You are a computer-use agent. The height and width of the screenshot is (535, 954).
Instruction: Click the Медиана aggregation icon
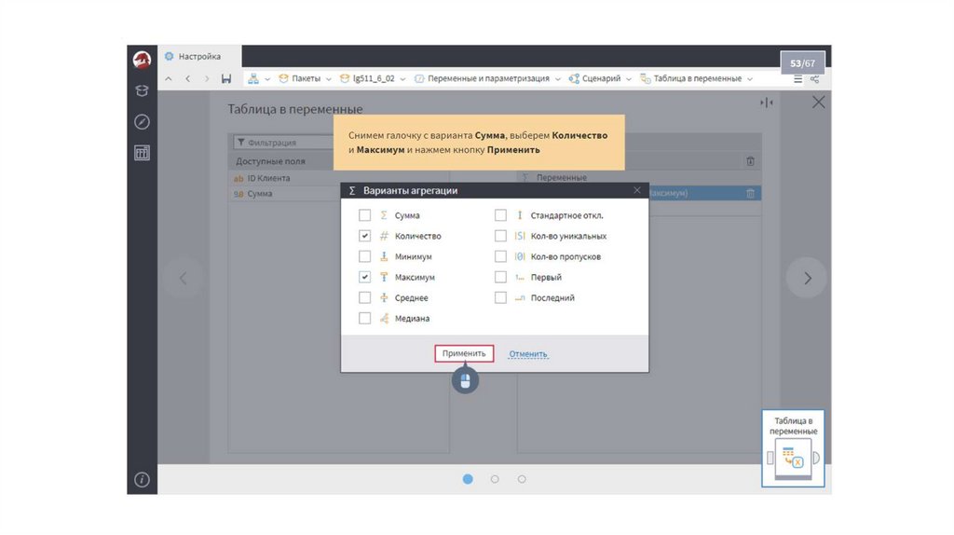(x=384, y=319)
